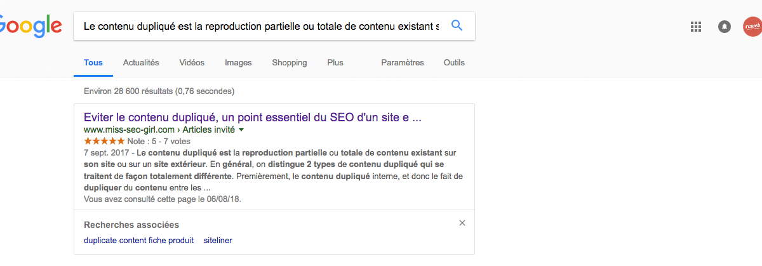Viewport: 762px width, 266px height.
Task: Click the siteliner related search
Action: [x=218, y=241]
